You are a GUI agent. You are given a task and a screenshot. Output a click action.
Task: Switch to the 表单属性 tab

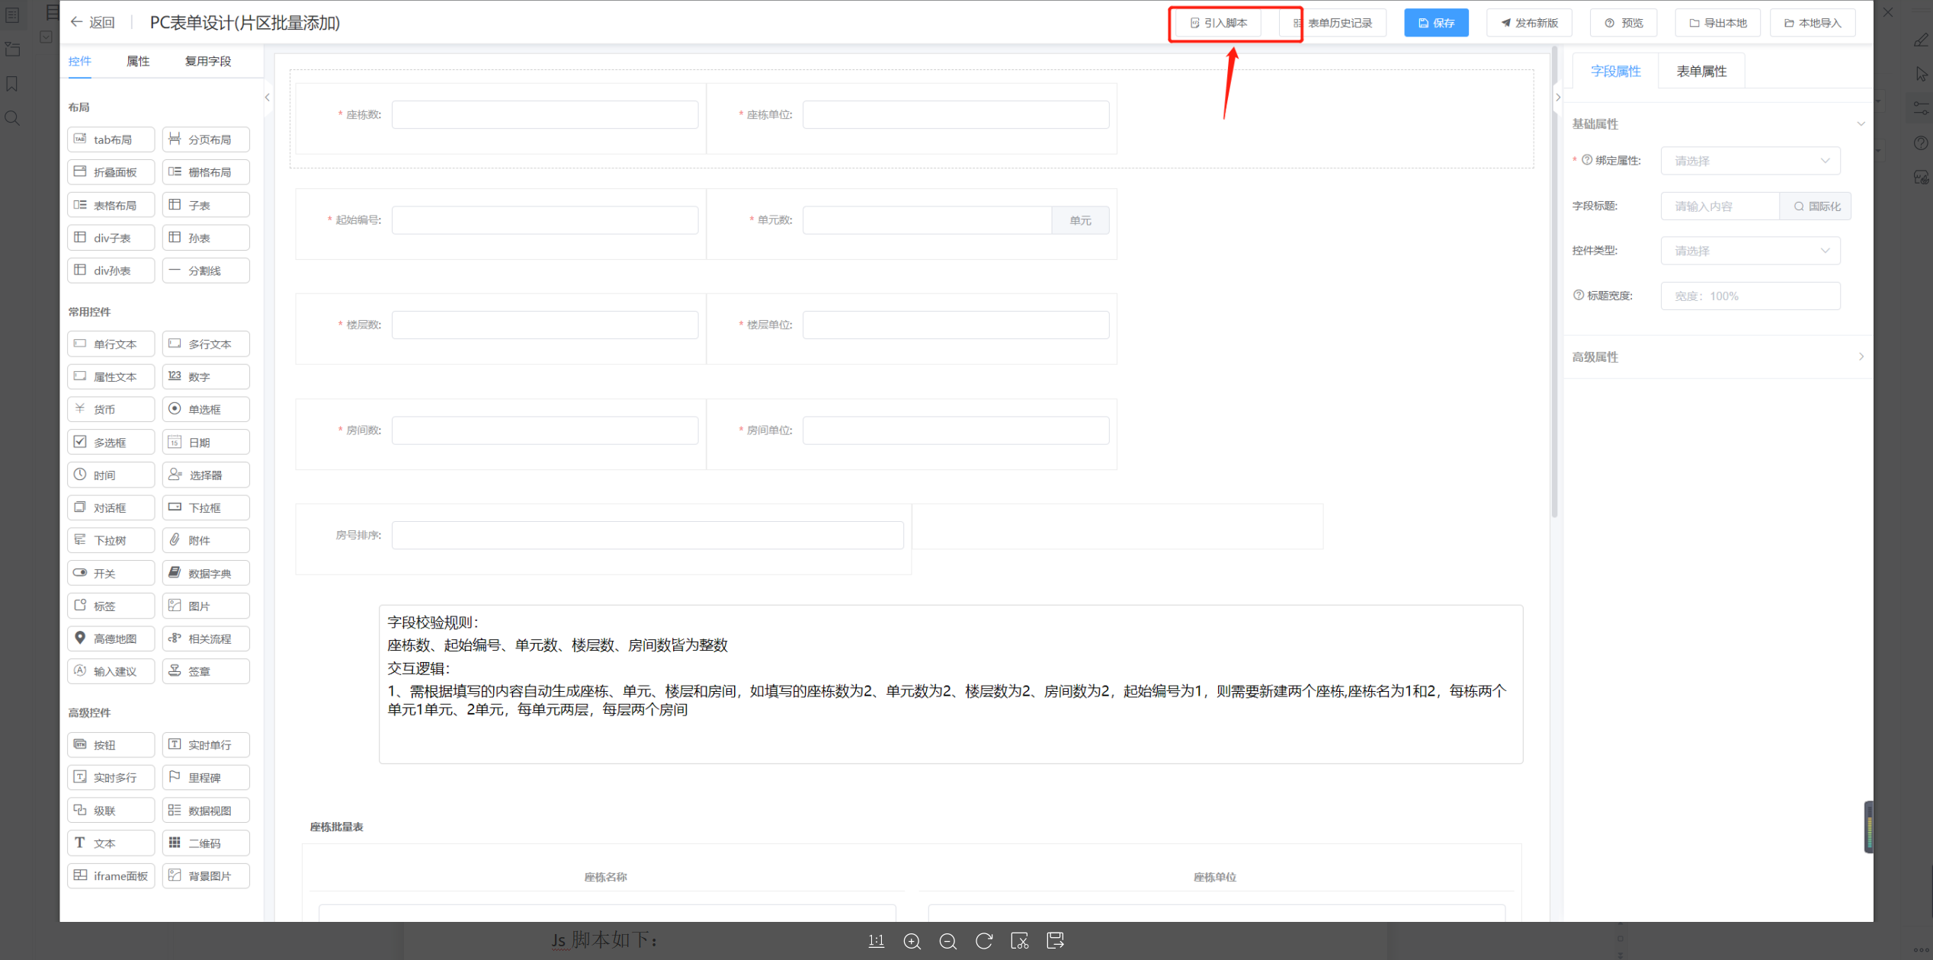[1701, 71]
